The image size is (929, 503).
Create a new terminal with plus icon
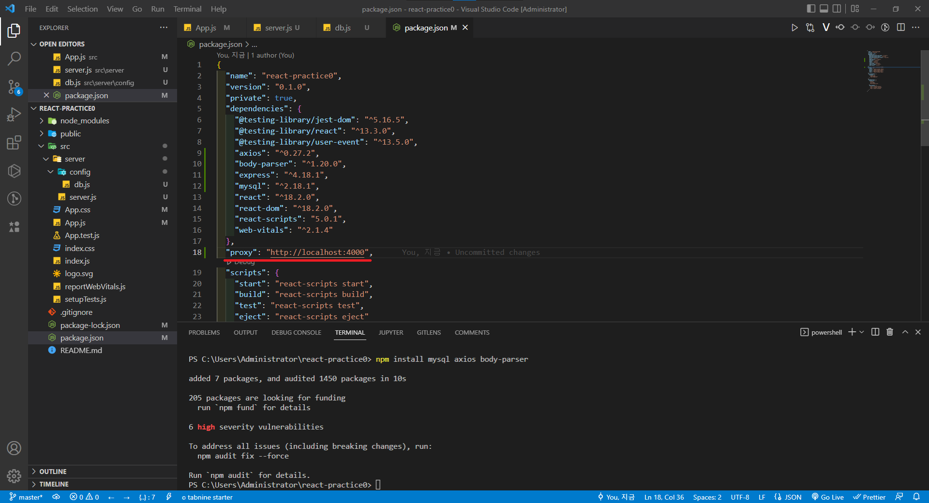[x=852, y=332]
